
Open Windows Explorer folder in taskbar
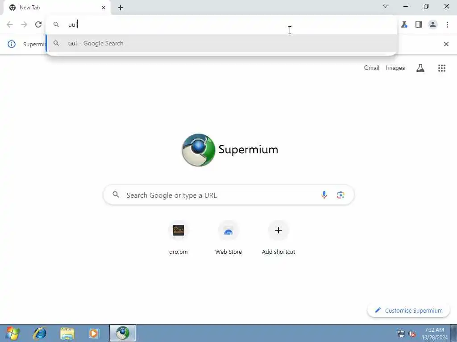[67, 333]
